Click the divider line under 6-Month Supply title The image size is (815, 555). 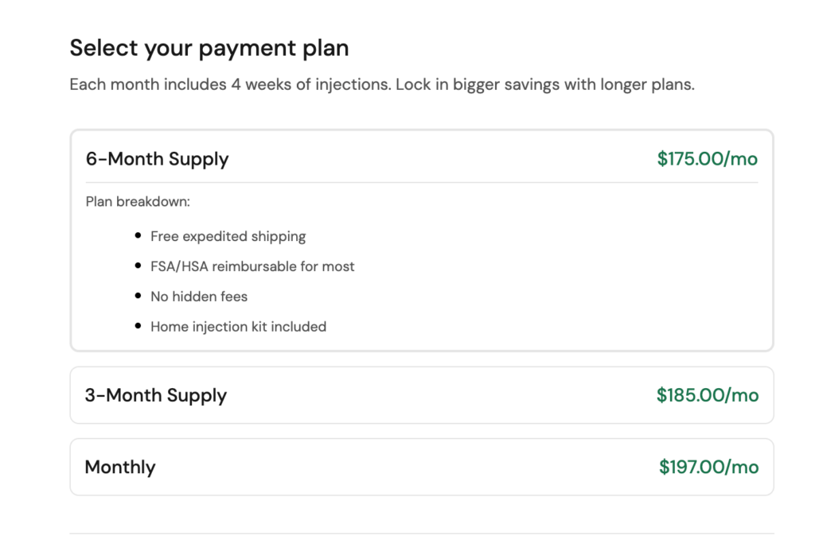422,183
